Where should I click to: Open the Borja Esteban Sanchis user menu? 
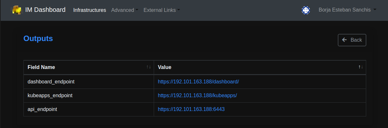[347, 10]
